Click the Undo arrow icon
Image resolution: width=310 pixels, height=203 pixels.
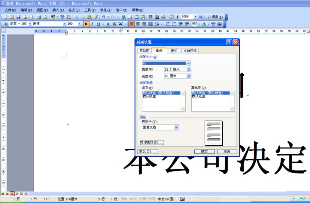pyautogui.click(x=103, y=17)
